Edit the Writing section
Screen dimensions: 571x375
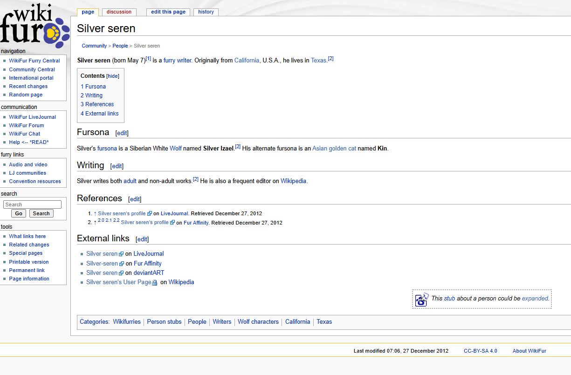pyautogui.click(x=117, y=166)
